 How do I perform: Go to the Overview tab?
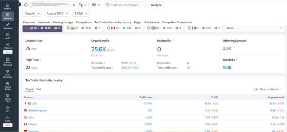[x=29, y=22]
